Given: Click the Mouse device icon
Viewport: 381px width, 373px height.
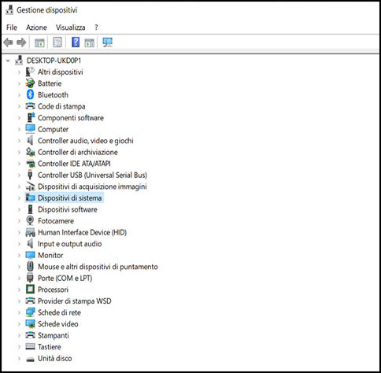Looking at the screenshot, I should coord(31,267).
